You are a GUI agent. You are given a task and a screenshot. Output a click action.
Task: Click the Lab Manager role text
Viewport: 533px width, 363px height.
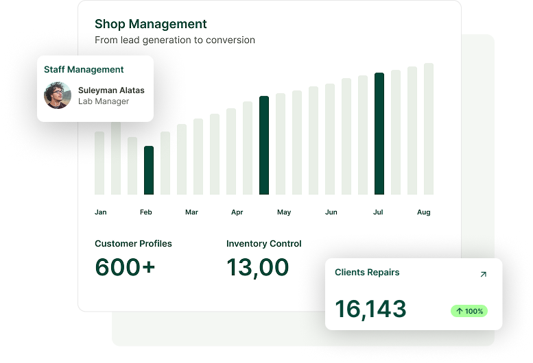point(104,101)
